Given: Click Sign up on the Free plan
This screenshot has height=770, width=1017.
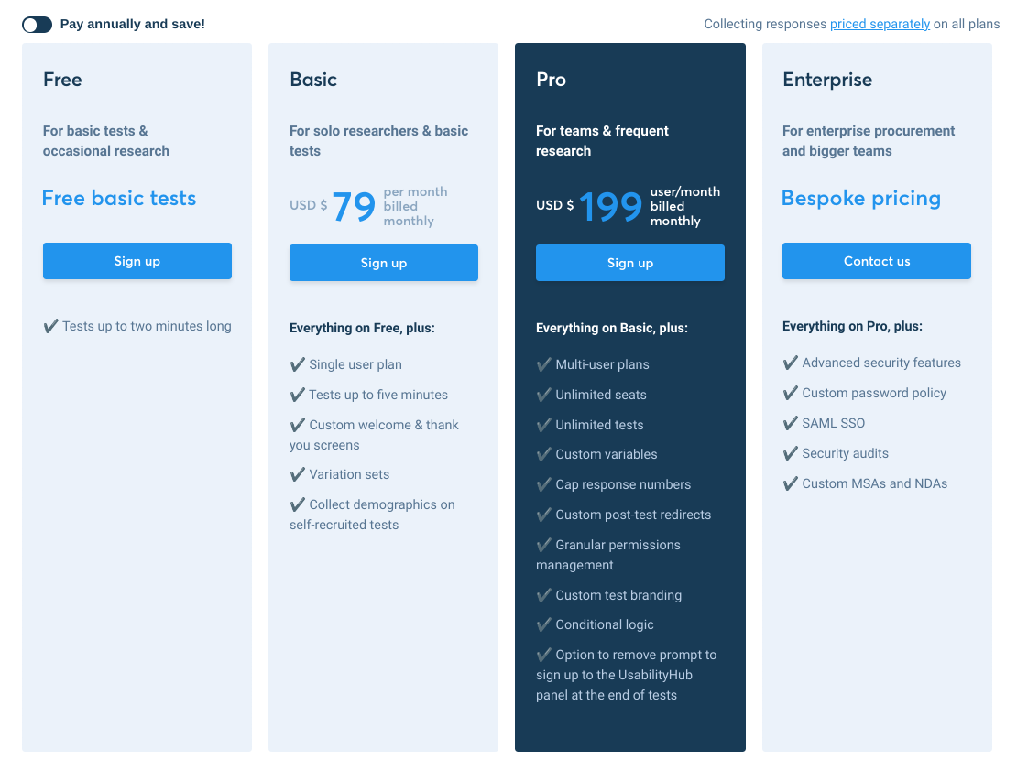Looking at the screenshot, I should point(137,261).
